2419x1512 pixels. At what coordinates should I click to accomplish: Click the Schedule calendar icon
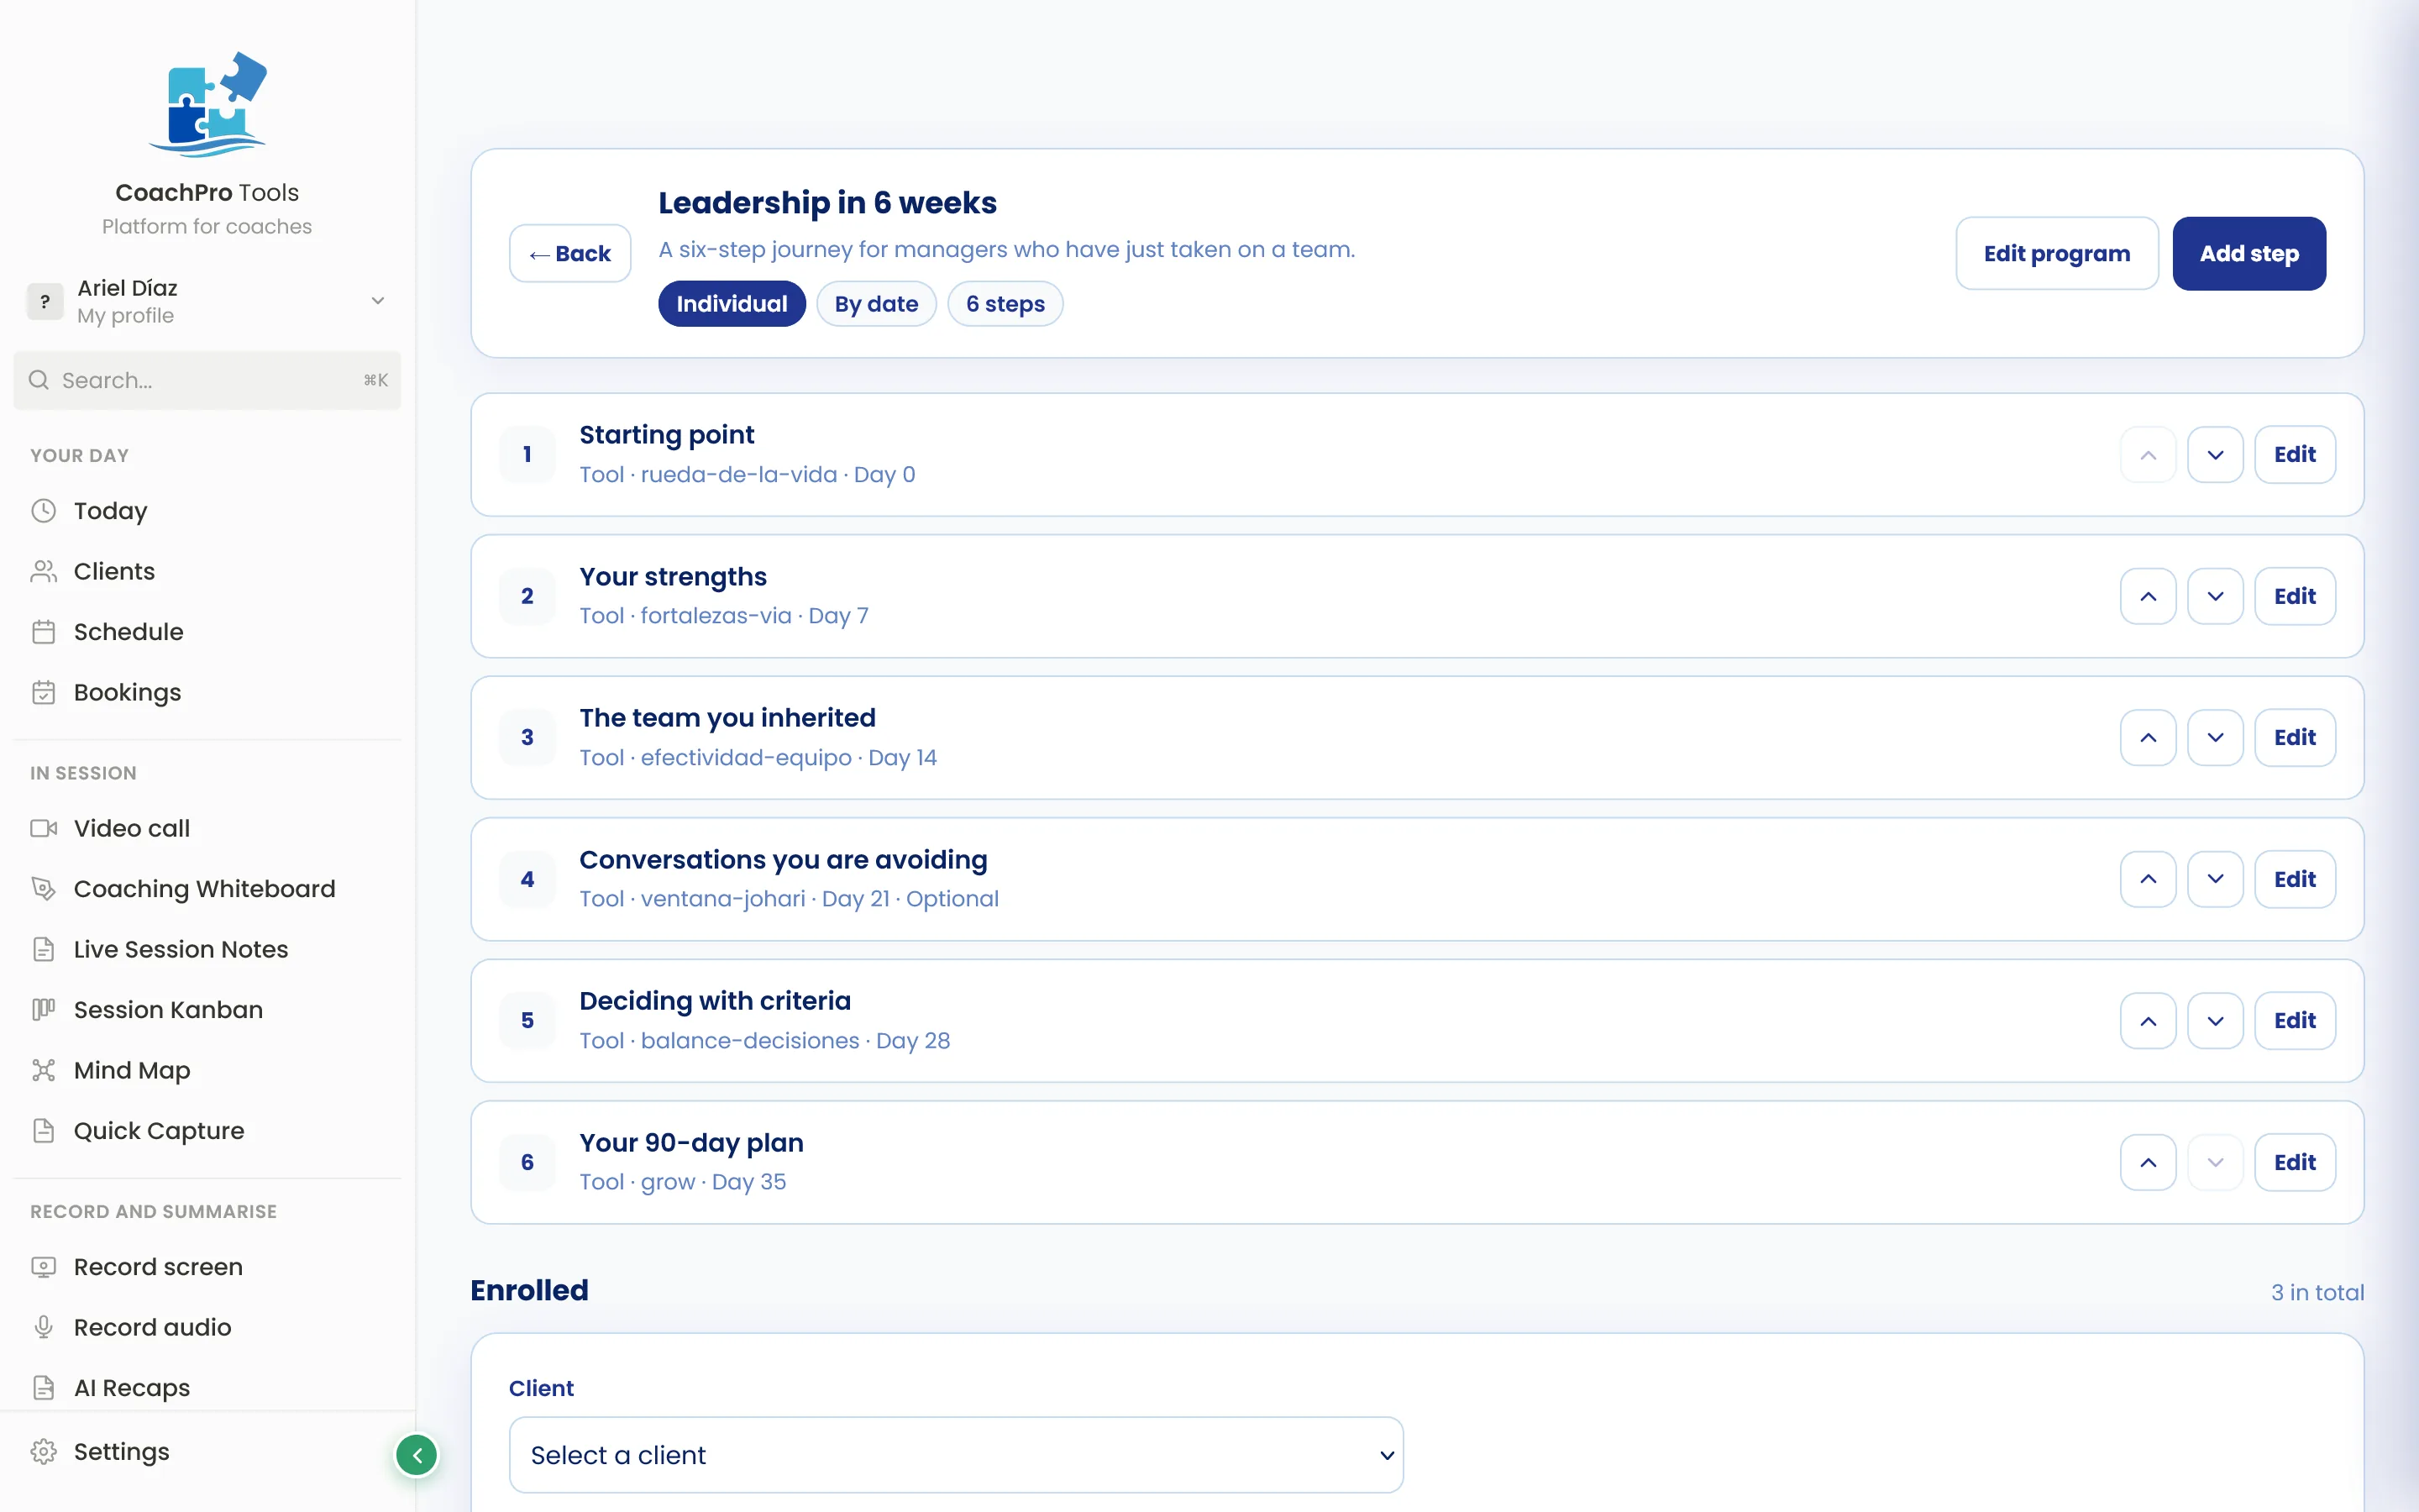[x=43, y=632]
